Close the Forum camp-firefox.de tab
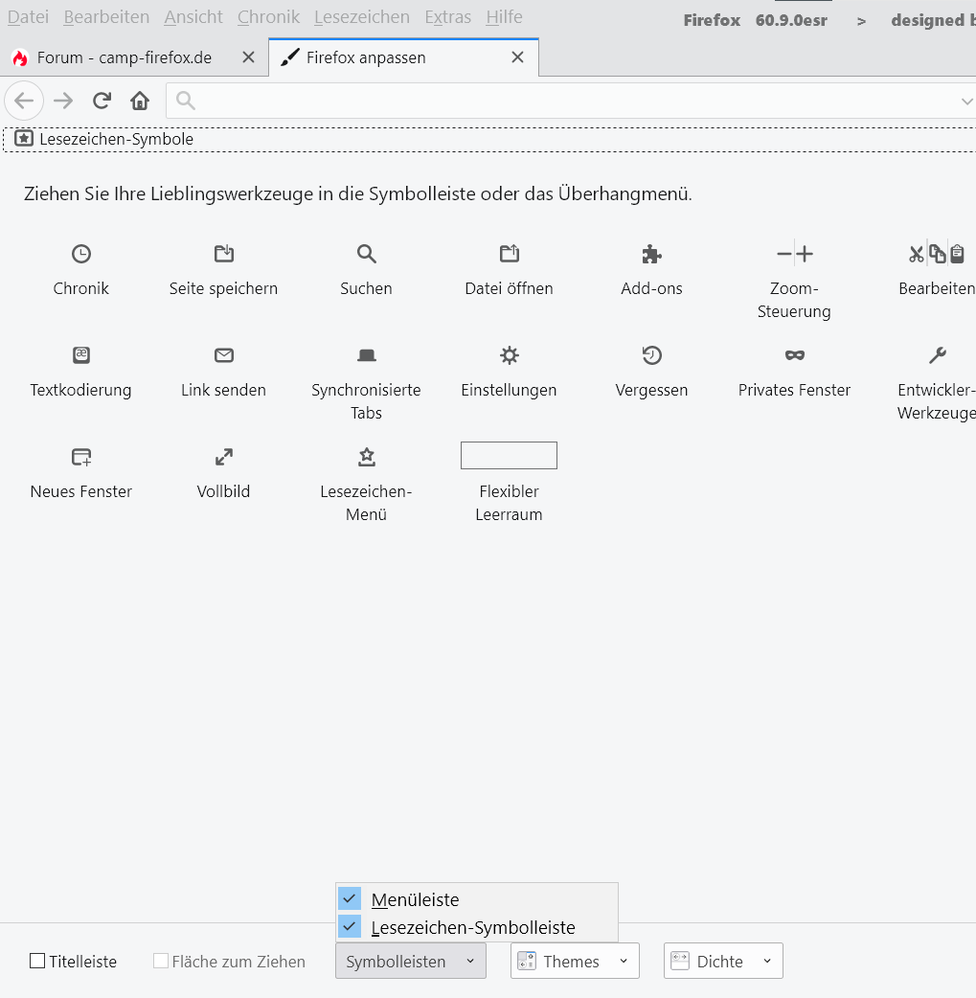Viewport: 976px width, 998px height. (x=249, y=57)
